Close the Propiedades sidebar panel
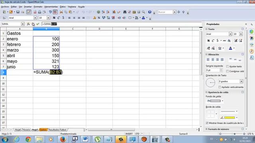This screenshot has height=143, width=255. coord(246,24)
